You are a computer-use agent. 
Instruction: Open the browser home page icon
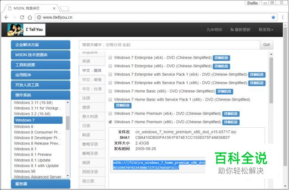click(x=30, y=17)
